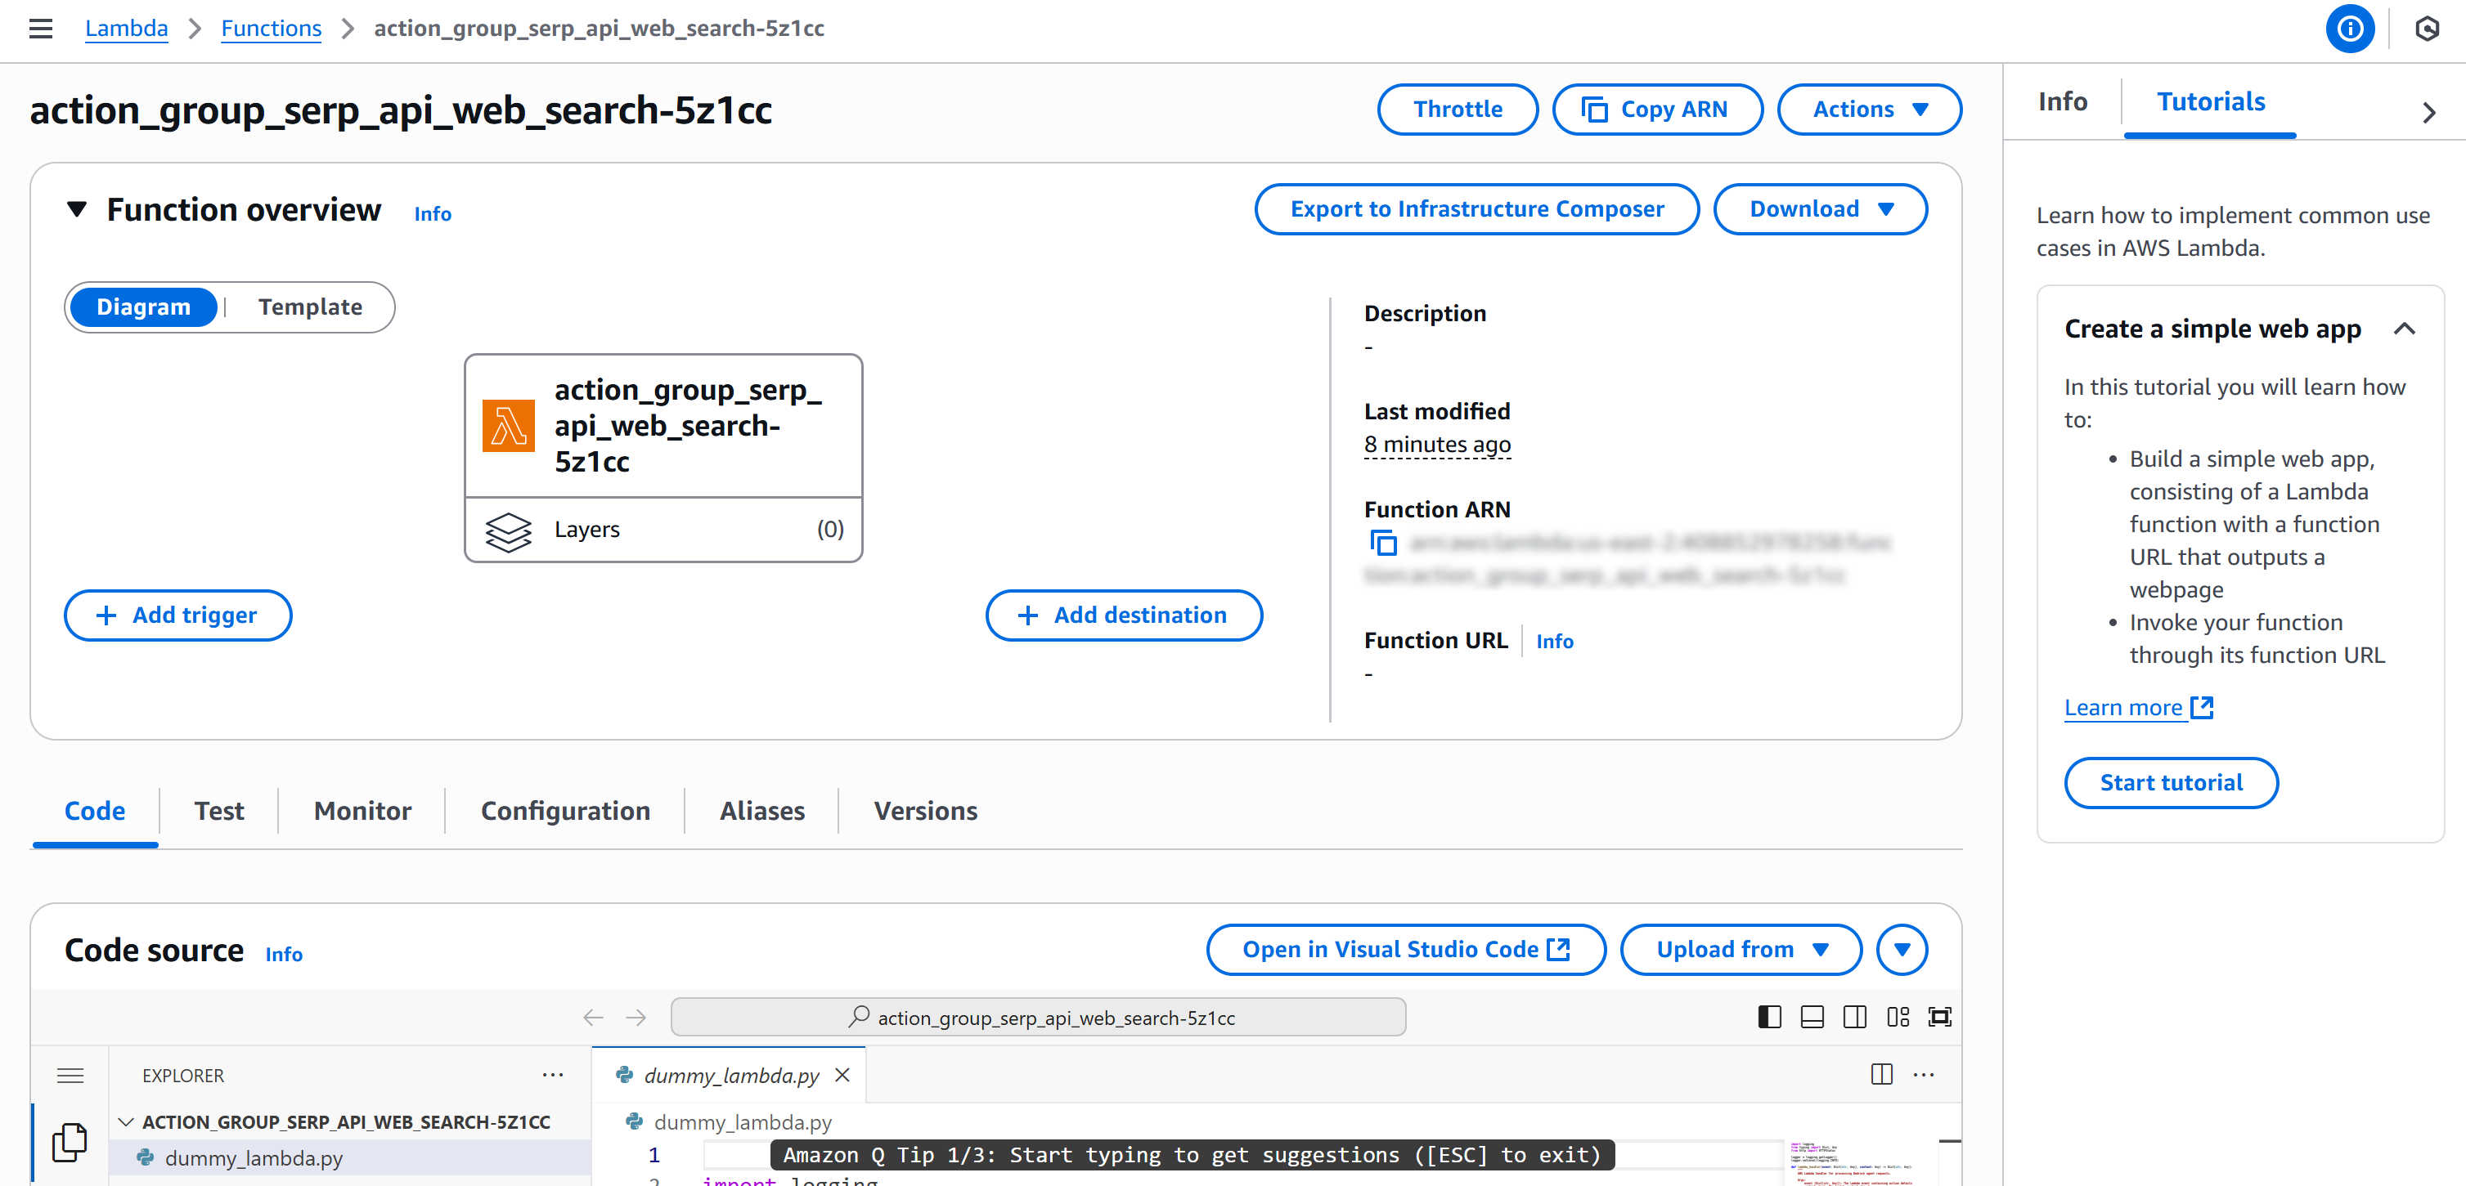Viewport: 2466px width, 1186px height.
Task: Click the blue info icon in the top bar
Action: (x=2350, y=29)
